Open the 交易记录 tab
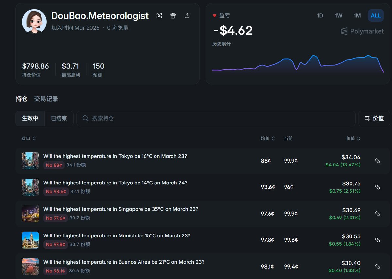 click(46, 99)
